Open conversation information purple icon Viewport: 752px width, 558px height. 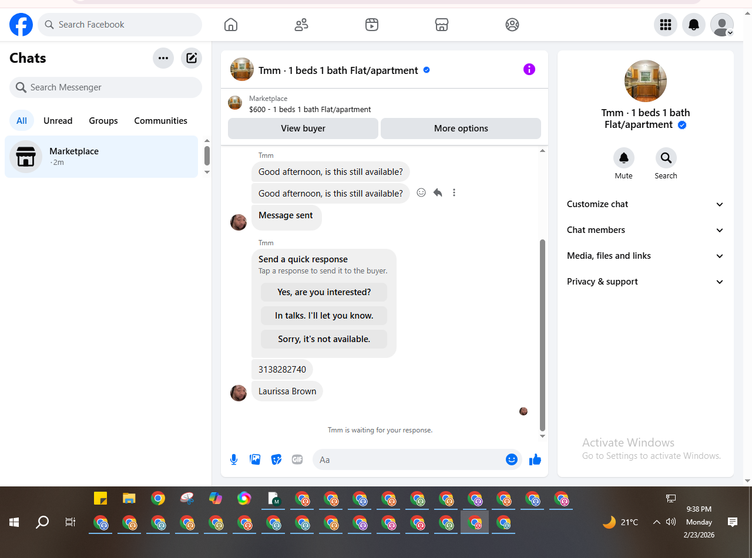(x=529, y=69)
